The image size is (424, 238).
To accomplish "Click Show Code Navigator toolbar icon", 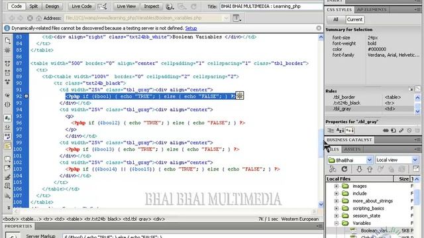I will (x=7, y=50).
